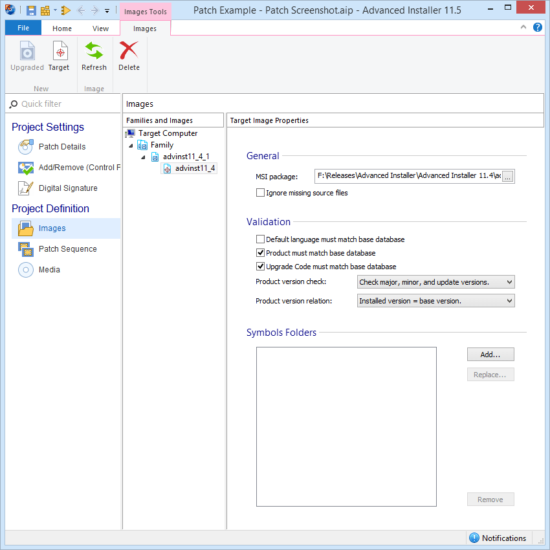The height and width of the screenshot is (550, 550).
Task: Open the Product version check dropdown
Action: 508,281
